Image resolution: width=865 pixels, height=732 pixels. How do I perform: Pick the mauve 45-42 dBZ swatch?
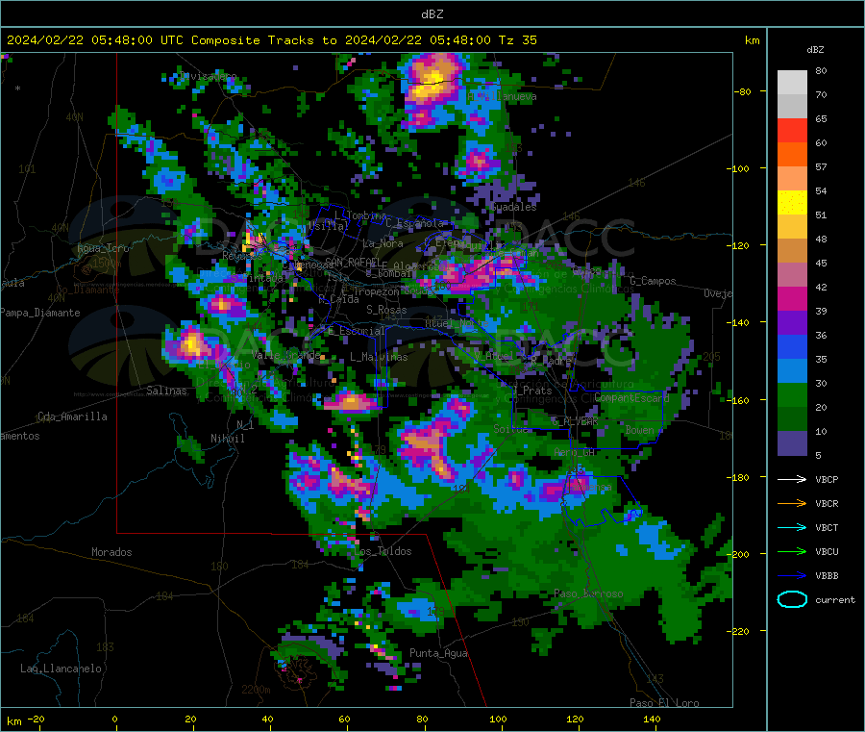coord(792,275)
